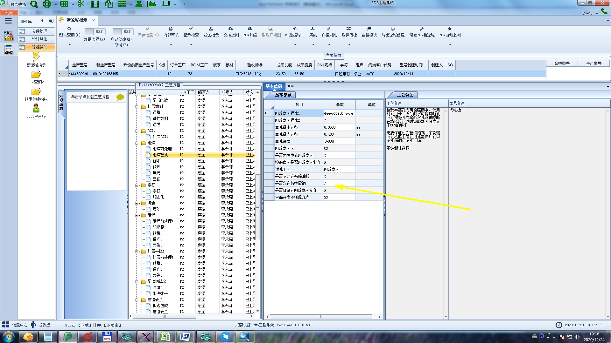611x343 pixels.
Task: Open 文控上网 cloud upload icon
Action: tap(231, 29)
